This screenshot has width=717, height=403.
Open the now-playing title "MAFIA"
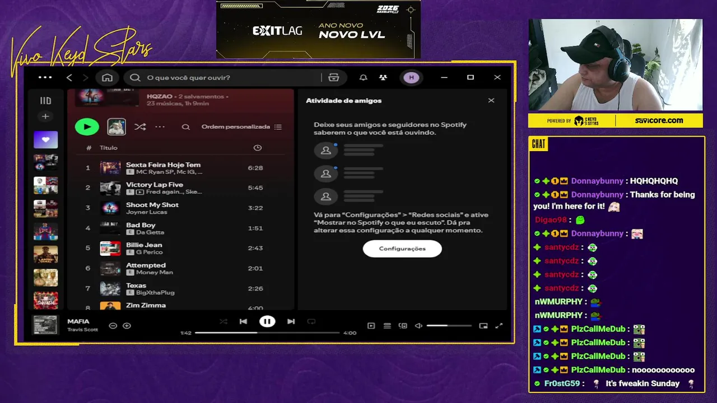pos(78,322)
